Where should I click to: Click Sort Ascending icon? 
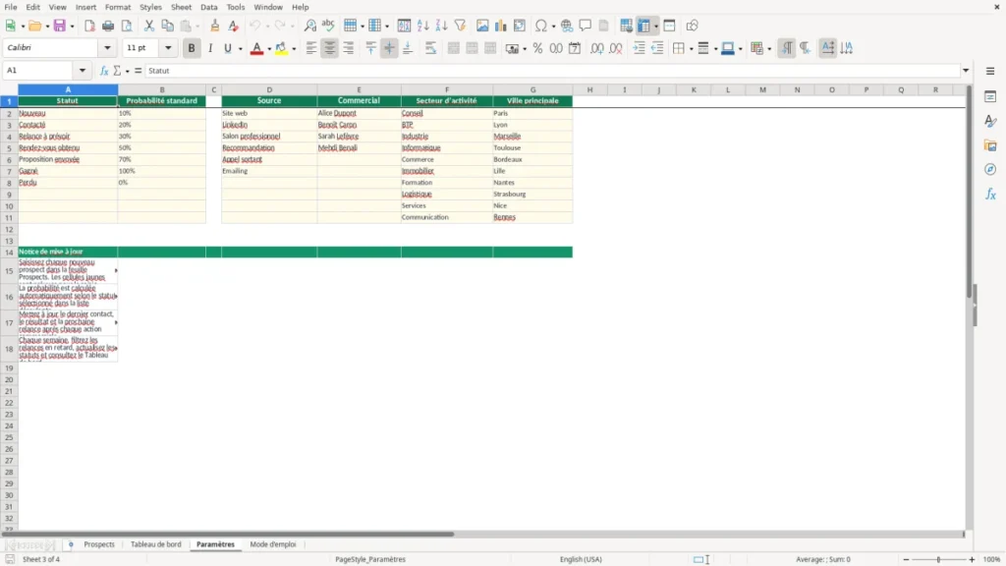click(x=422, y=26)
